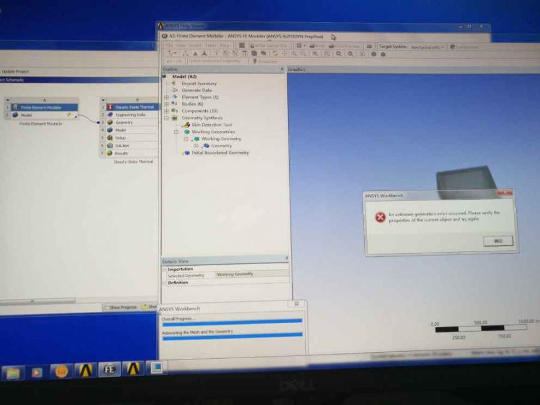
Task: Click the Write Solver File toolbar button
Action: pyautogui.click(x=268, y=46)
